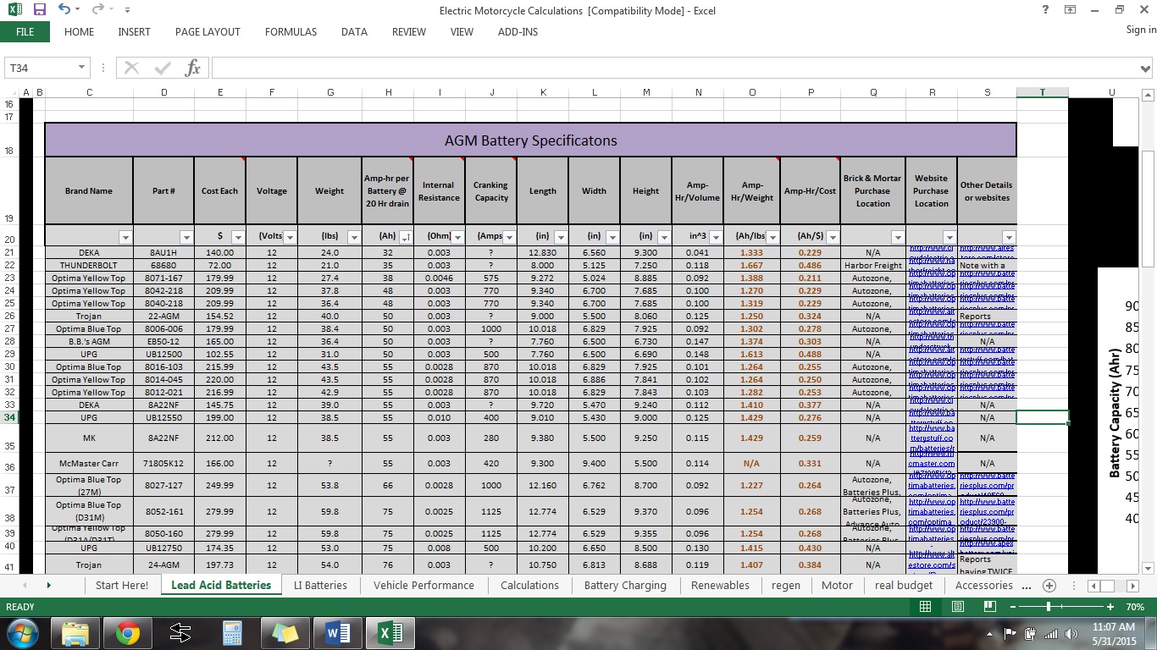Open the Length filter dropdown
Screen dimensions: 1157x650
pyautogui.click(x=561, y=238)
